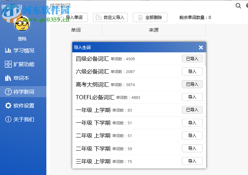Click the 导入生词 dialog title

[82, 48]
